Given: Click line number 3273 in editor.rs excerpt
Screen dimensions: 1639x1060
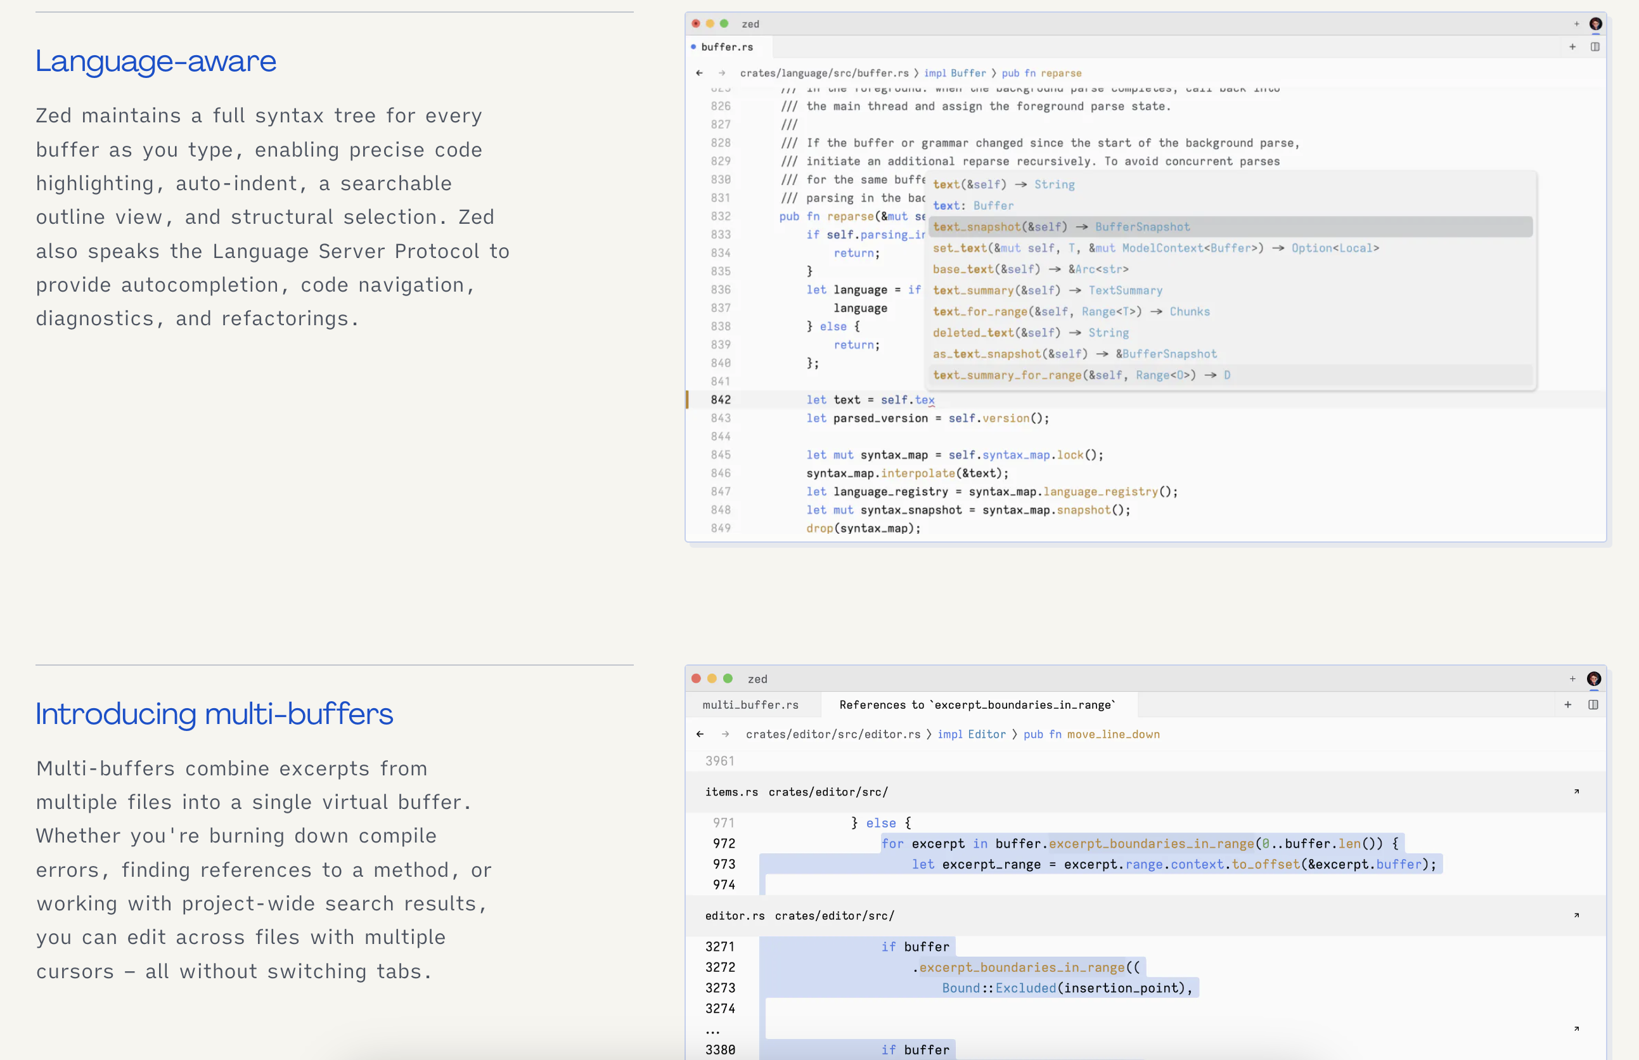Looking at the screenshot, I should tap(721, 988).
